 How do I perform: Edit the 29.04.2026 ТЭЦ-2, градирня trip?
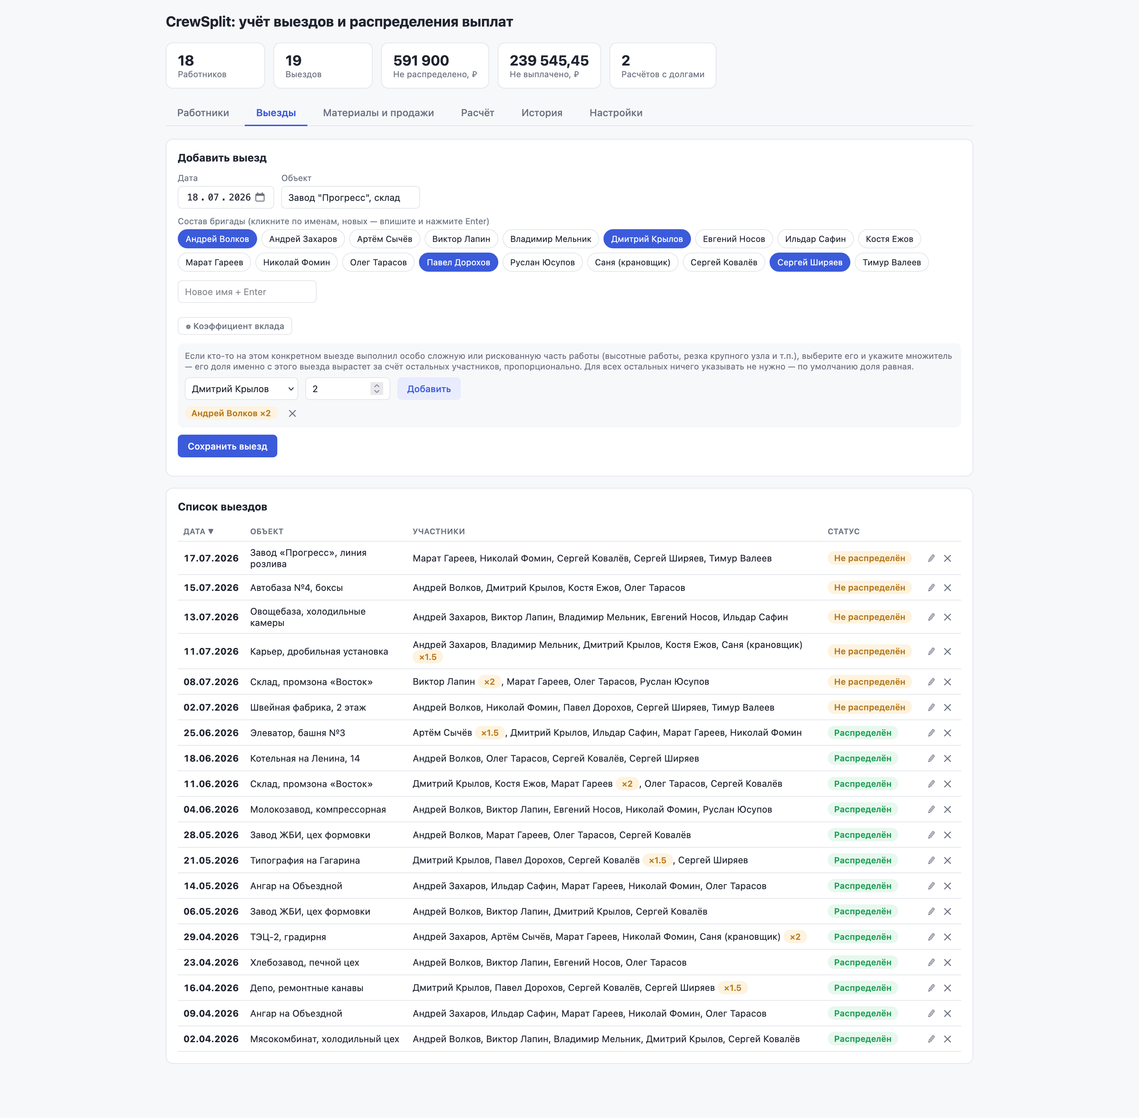click(x=931, y=937)
